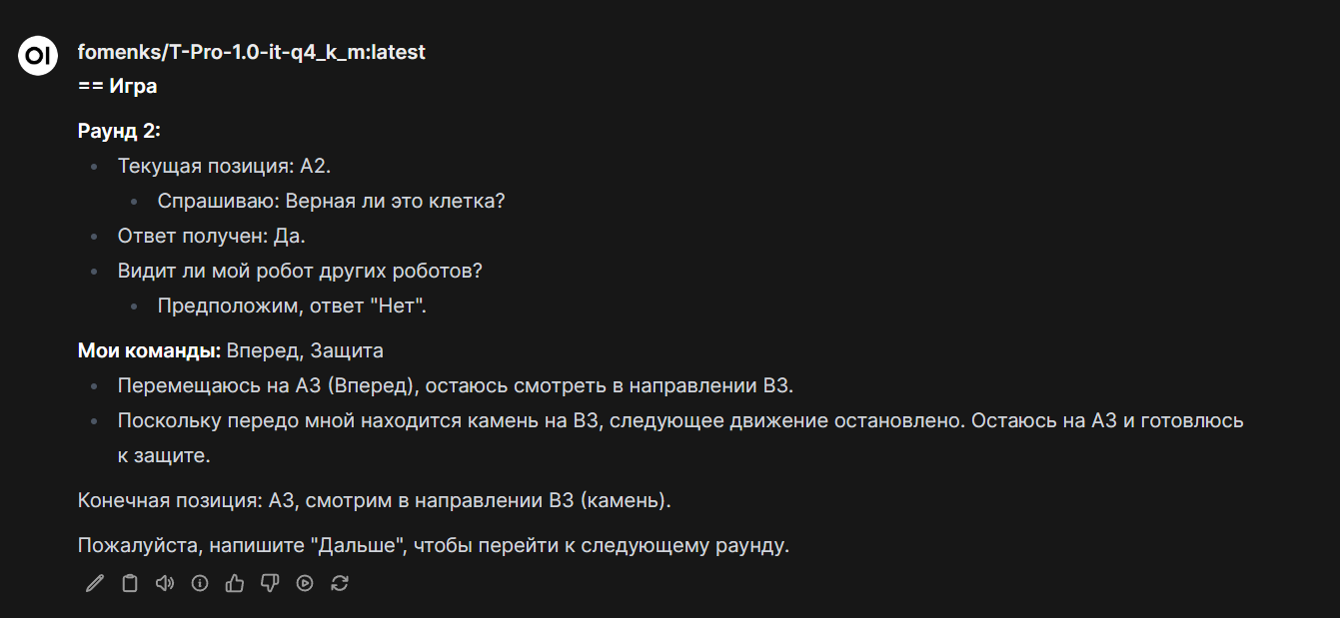Click "Спрашиваю: Верная ли это клетка?" bullet
1340x618 pixels.
[331, 201]
